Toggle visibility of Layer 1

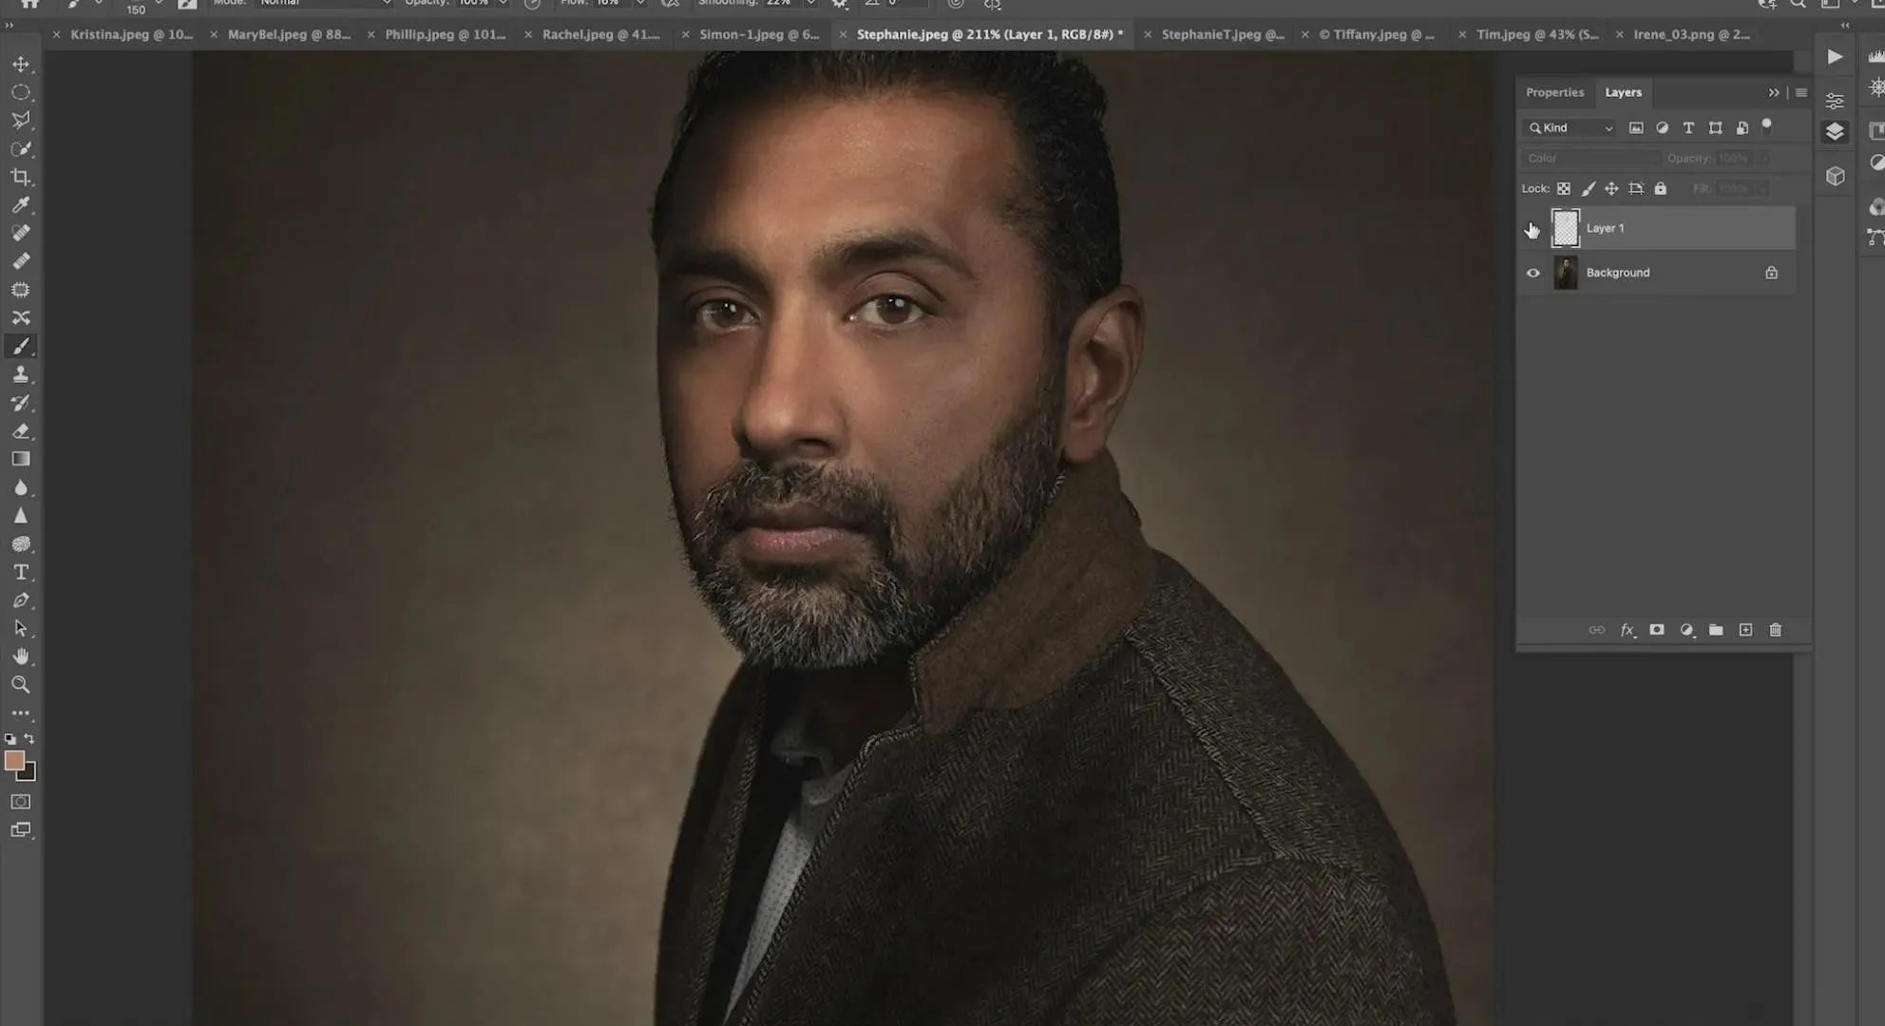tap(1533, 228)
